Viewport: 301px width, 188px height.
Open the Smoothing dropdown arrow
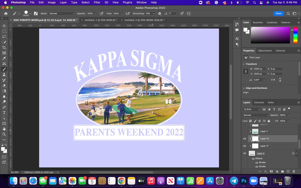(154, 14)
